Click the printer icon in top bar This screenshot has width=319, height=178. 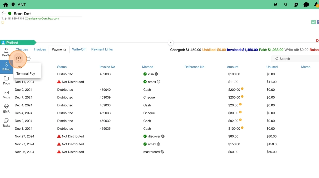click(275, 5)
